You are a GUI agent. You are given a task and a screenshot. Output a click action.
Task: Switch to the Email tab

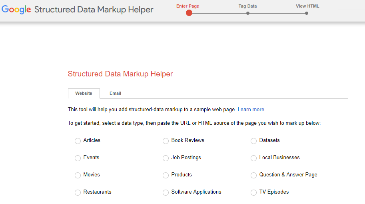tap(115, 93)
